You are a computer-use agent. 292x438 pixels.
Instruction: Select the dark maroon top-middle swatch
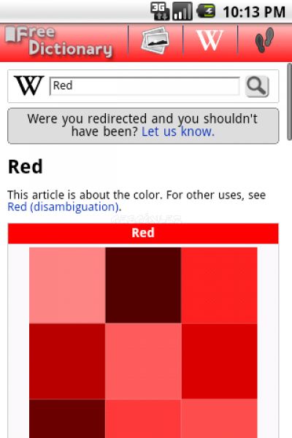coord(143,285)
